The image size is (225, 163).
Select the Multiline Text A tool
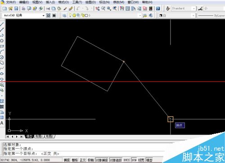(x=2, y=123)
